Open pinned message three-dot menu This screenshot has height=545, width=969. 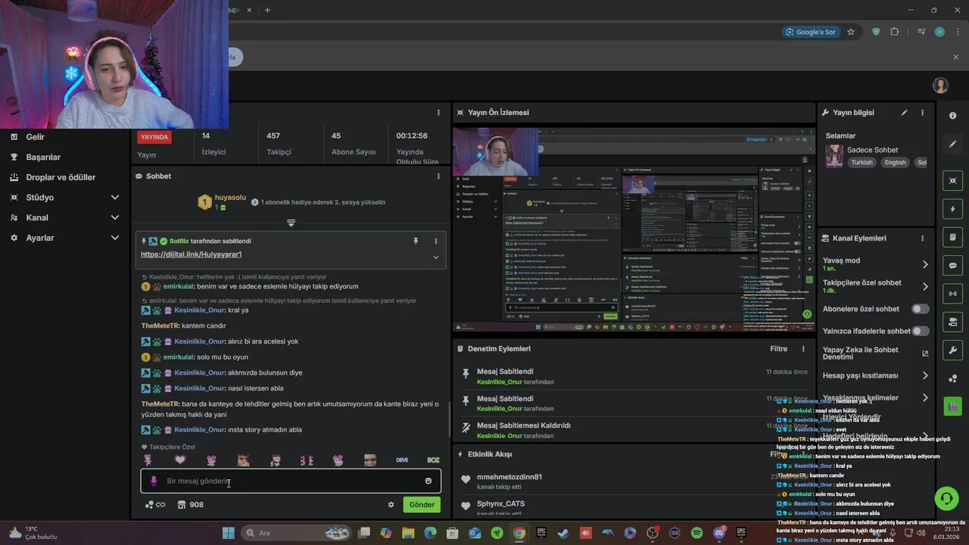click(x=435, y=241)
